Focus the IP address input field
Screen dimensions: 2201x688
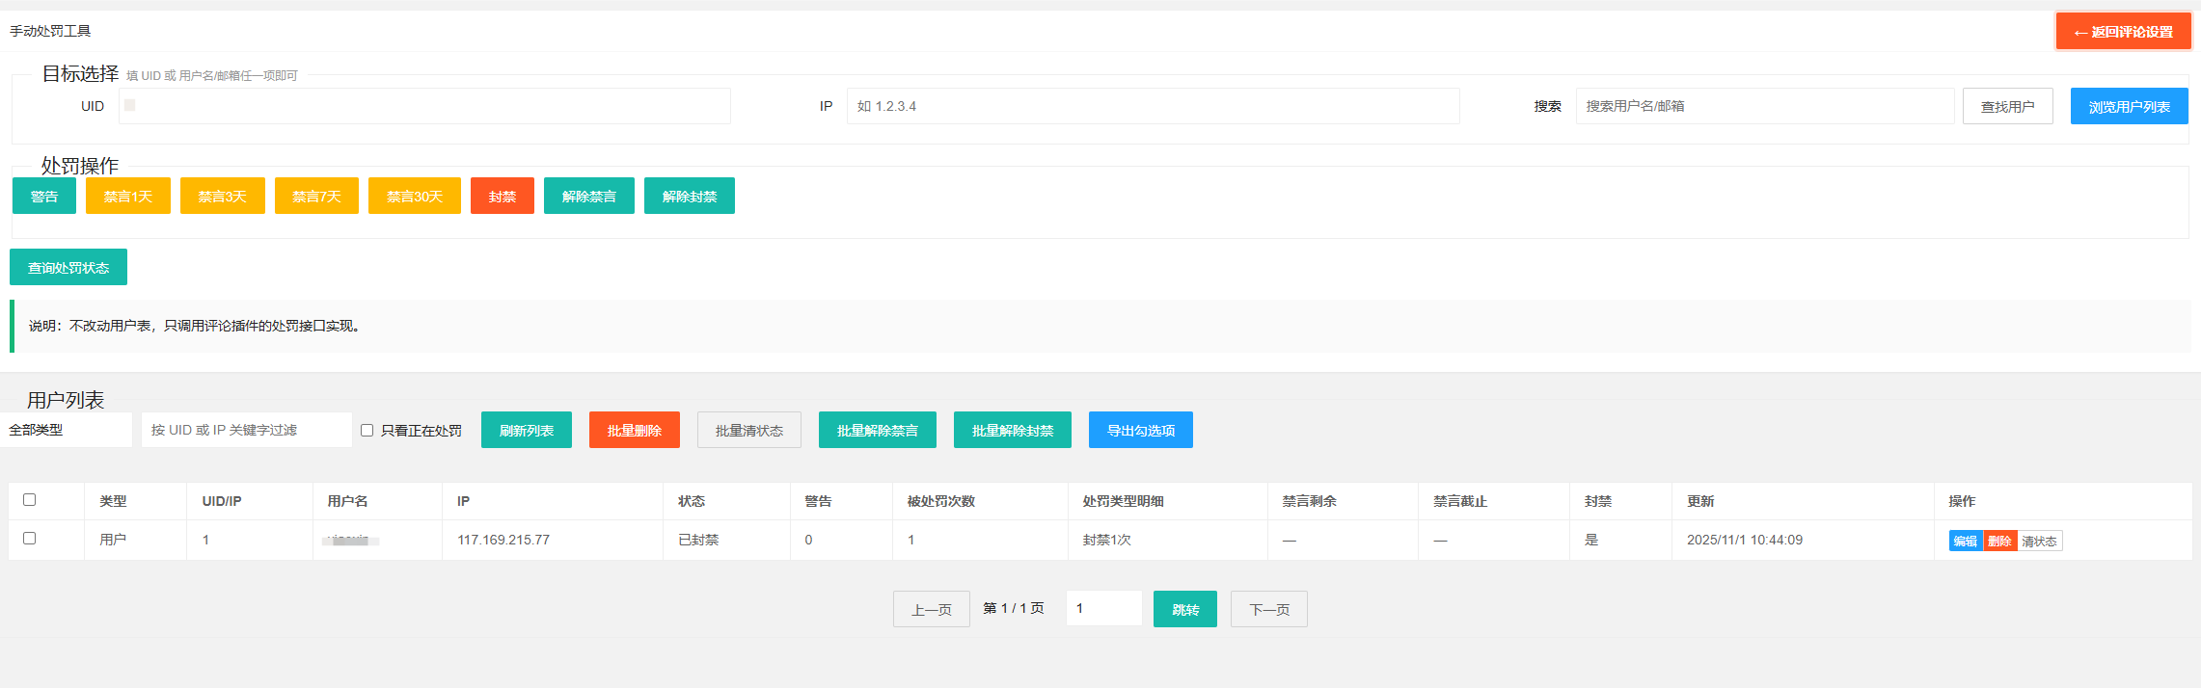coord(1153,106)
